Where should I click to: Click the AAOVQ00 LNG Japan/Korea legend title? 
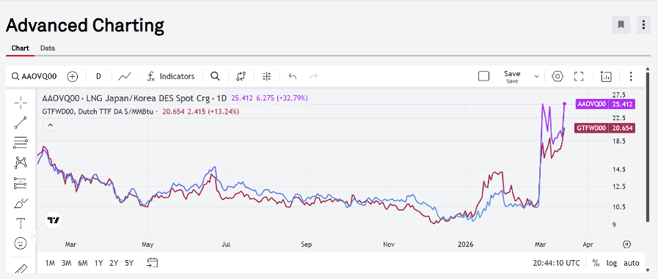point(135,98)
